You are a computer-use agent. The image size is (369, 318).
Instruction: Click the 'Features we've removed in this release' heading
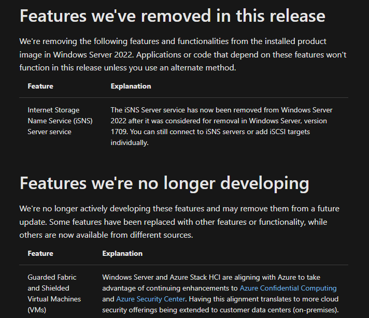pos(172,16)
